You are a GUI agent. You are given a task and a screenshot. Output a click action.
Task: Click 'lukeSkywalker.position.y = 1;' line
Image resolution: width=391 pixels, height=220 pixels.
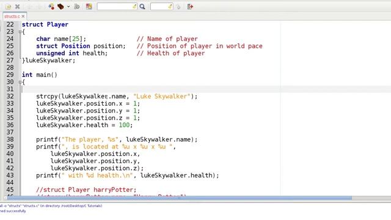click(x=88, y=111)
